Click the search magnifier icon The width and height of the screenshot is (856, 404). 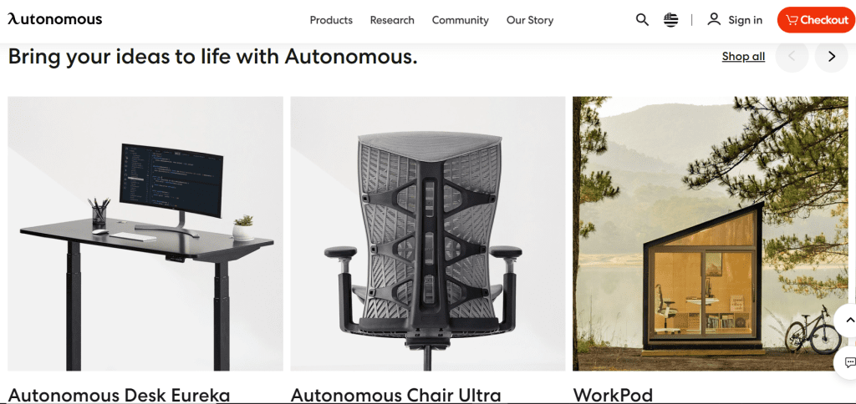[x=642, y=20]
